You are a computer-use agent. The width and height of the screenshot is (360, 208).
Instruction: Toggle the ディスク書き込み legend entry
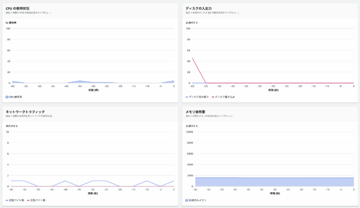point(225,97)
